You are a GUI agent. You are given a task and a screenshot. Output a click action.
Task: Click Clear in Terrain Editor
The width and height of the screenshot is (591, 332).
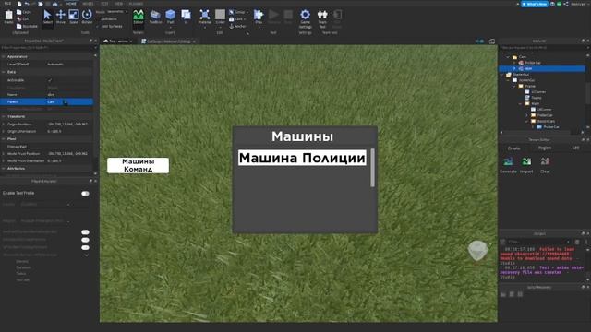point(545,165)
